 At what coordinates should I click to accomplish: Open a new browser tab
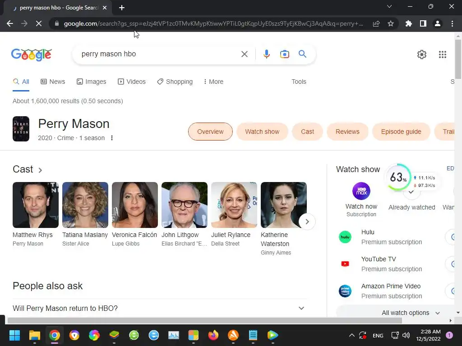[x=122, y=8]
